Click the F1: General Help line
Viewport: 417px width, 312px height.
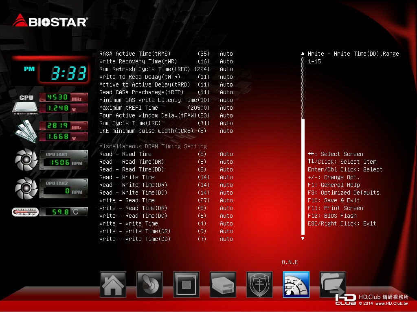pyautogui.click(x=334, y=185)
